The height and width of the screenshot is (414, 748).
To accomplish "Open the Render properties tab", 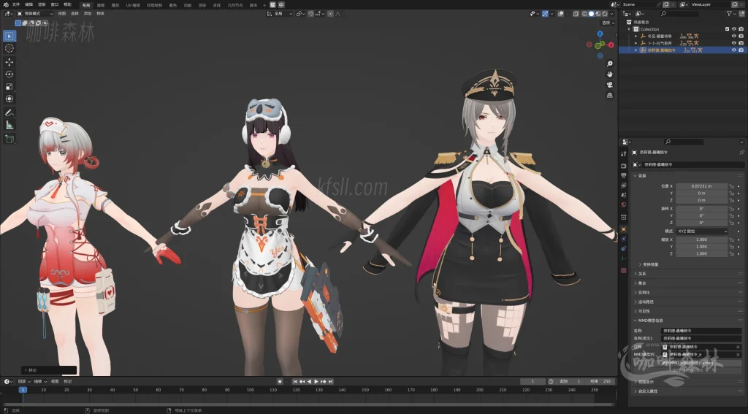I will tap(624, 166).
